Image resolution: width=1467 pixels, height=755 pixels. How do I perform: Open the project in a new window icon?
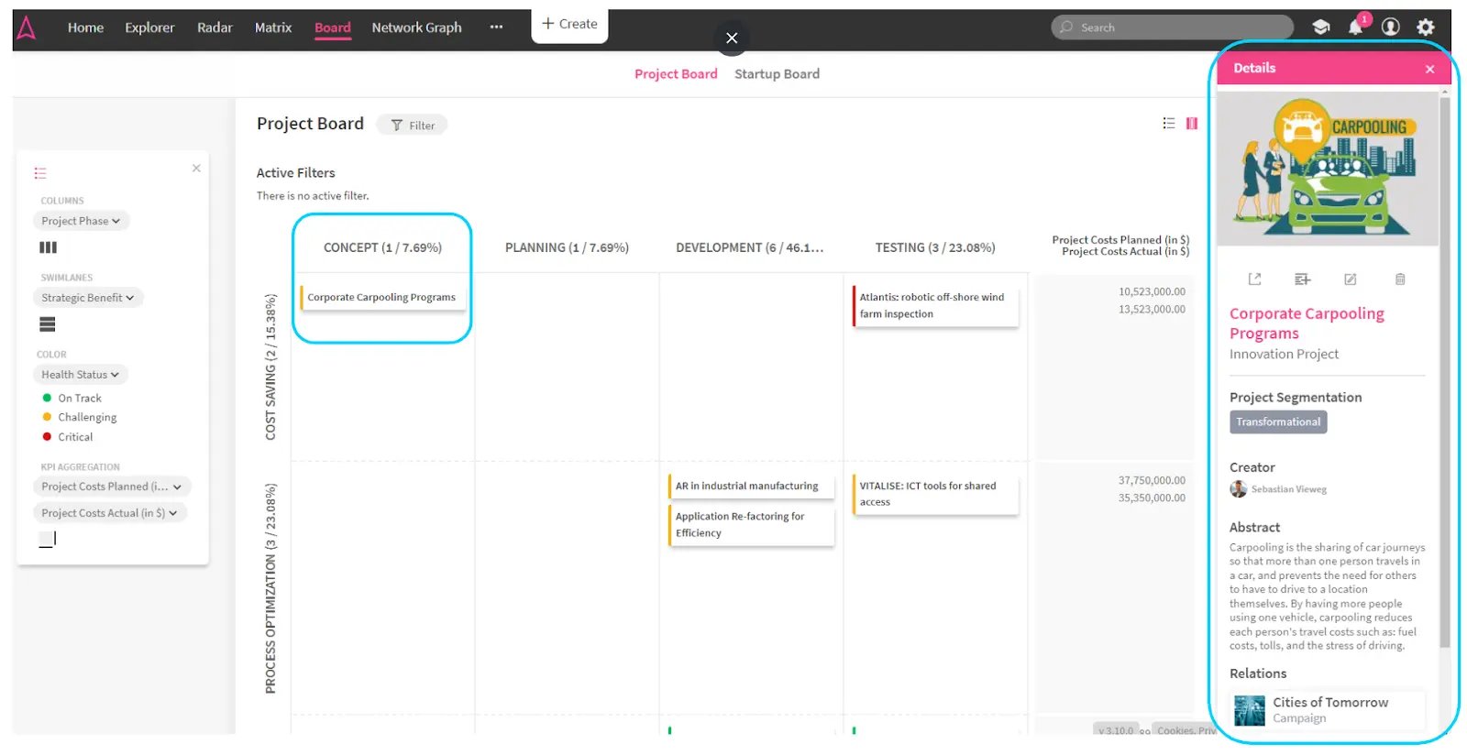[1254, 279]
